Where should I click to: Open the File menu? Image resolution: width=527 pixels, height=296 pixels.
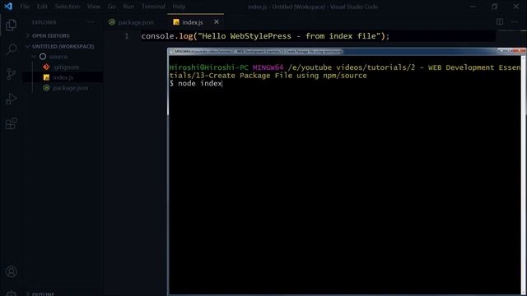[25, 7]
